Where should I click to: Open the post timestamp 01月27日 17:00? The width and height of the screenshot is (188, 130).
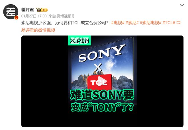[34, 16]
